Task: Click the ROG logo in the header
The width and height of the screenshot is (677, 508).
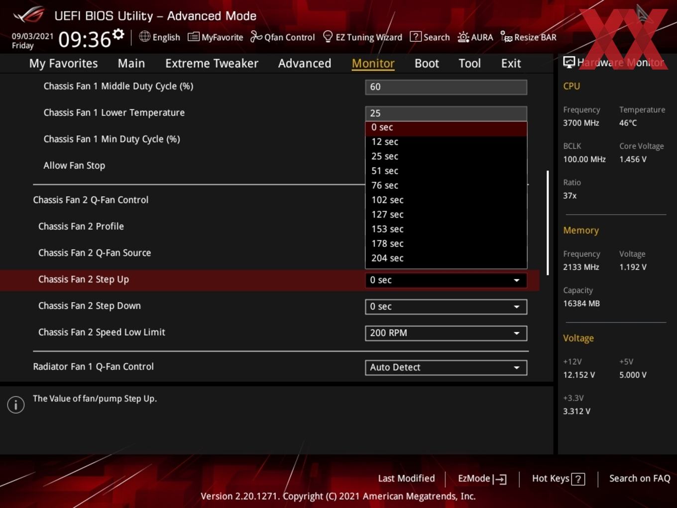Action: point(29,15)
